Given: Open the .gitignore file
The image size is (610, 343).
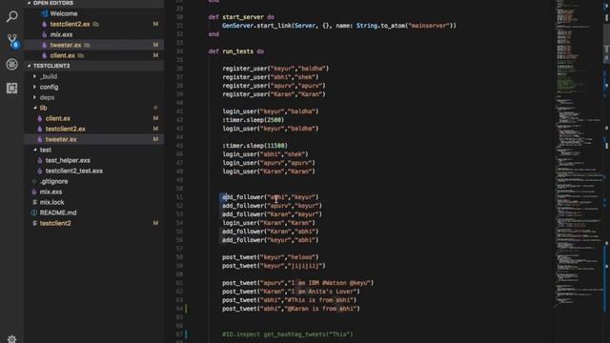Looking at the screenshot, I should [53, 181].
